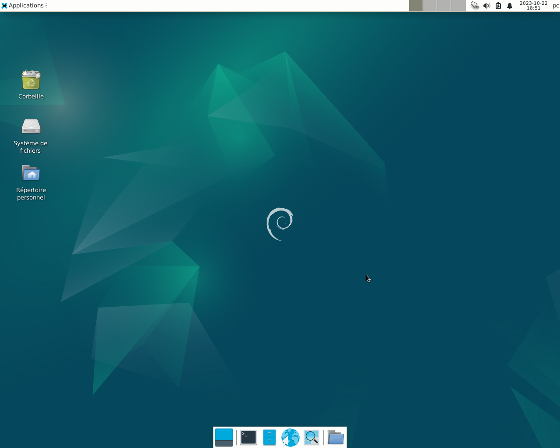The image size is (560, 448).
Task: Click the battery power manager icon
Action: tap(498, 6)
